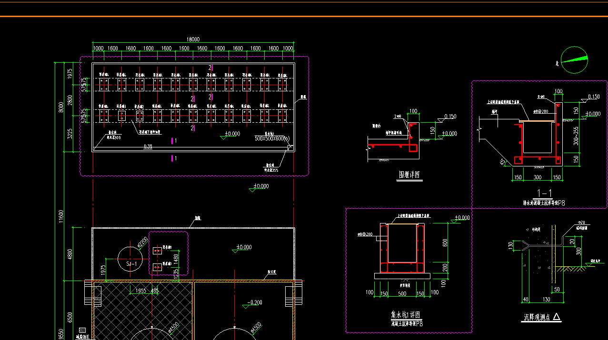Click the 40 dimension in the settlement detail
The width and height of the screenshot is (608, 340).
pyautogui.click(x=526, y=300)
